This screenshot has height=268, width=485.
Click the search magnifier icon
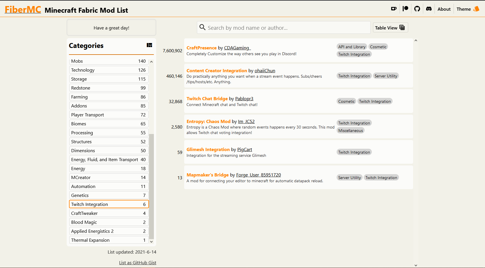point(202,27)
